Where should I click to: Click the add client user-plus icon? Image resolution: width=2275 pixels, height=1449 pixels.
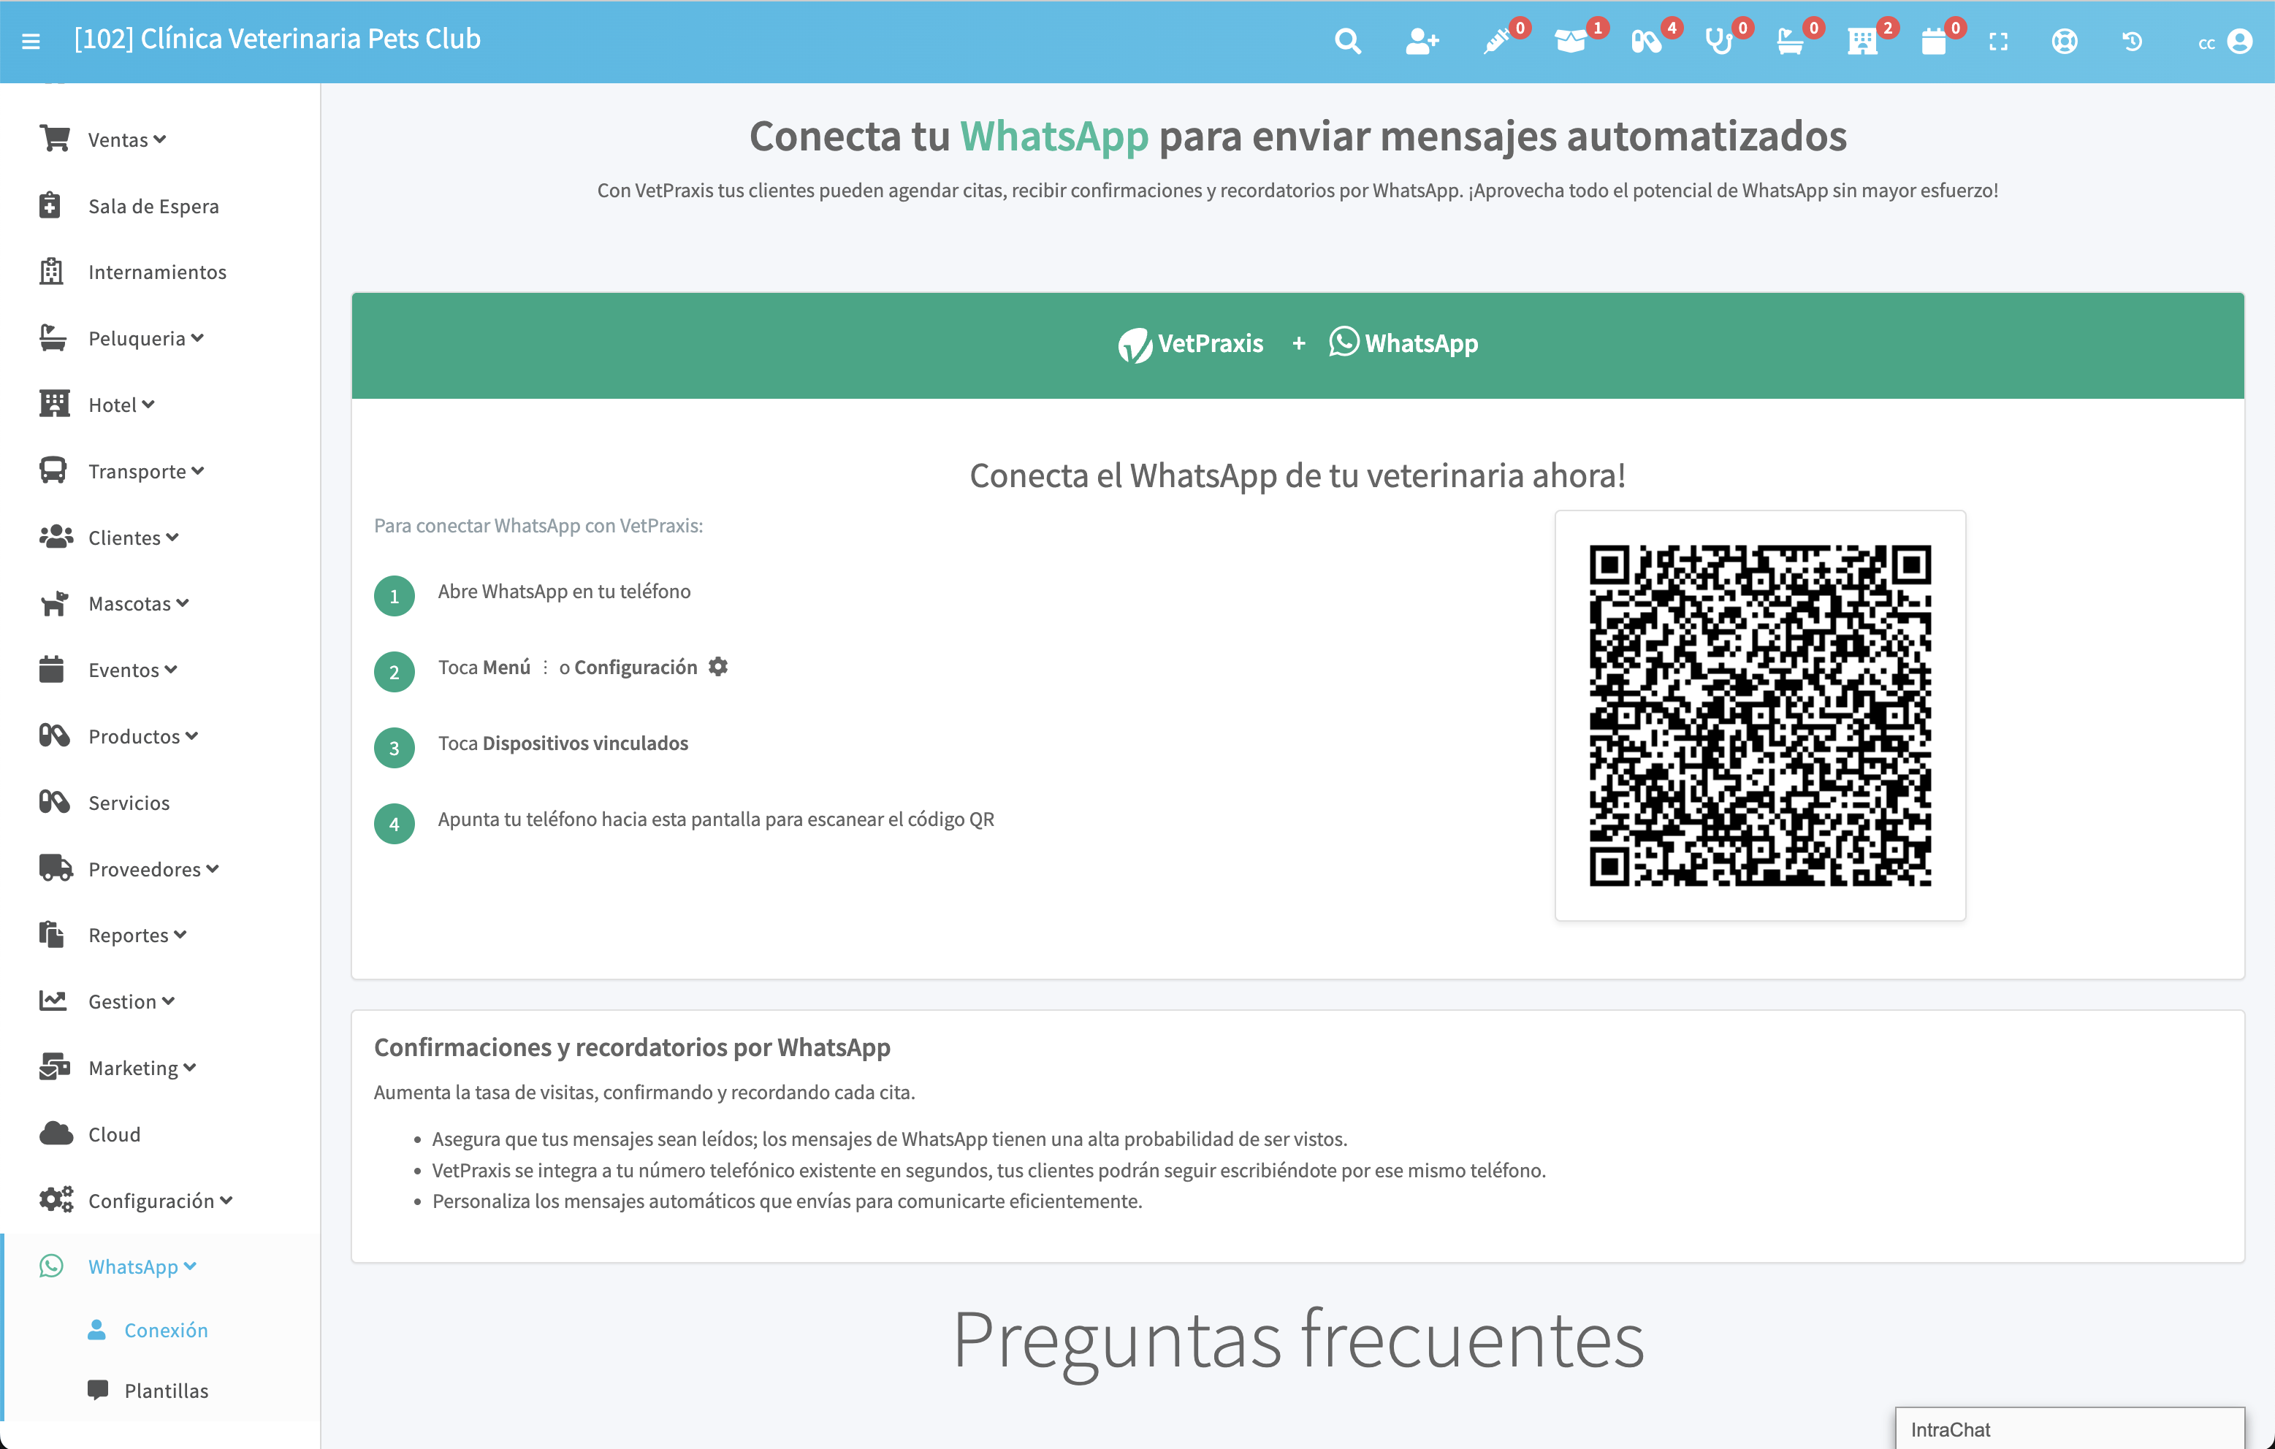1421,42
